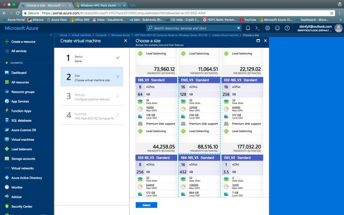Screen dimensions: 344x215
Task: Click 44,258.05 price on E8S_V3
Action: [164, 147]
